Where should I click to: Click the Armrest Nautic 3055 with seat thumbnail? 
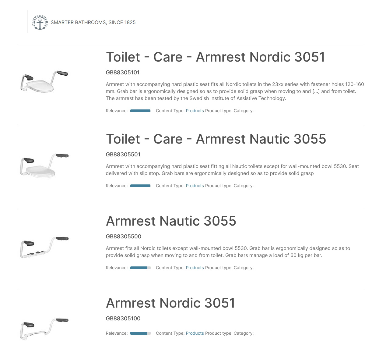pyautogui.click(x=44, y=166)
